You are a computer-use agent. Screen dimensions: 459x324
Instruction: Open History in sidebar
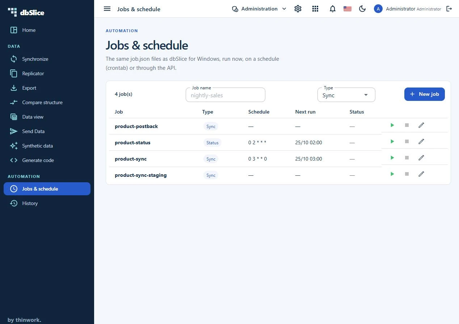tap(47, 203)
